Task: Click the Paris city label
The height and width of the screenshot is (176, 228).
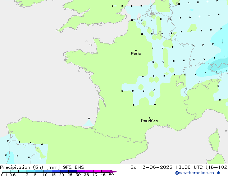Action: pyautogui.click(x=136, y=54)
